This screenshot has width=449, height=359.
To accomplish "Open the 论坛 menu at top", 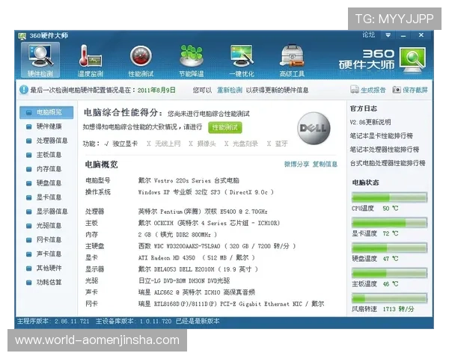I will coord(368,35).
